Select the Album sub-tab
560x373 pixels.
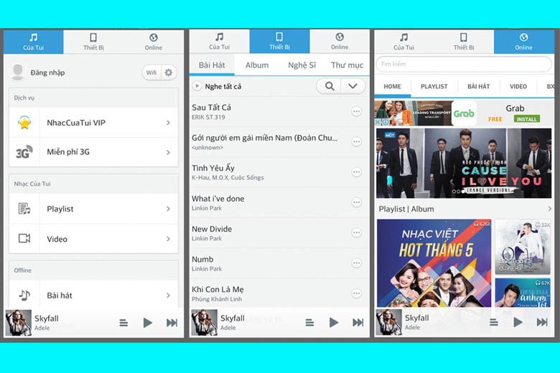coord(257,65)
